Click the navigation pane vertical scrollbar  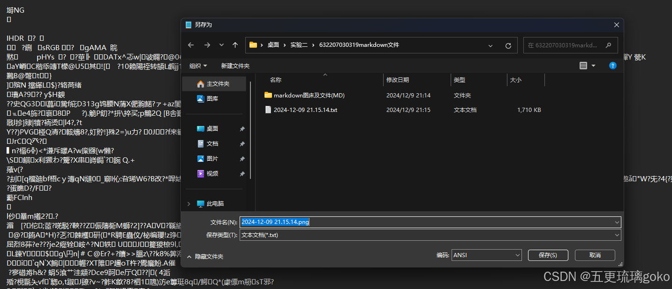click(251, 130)
